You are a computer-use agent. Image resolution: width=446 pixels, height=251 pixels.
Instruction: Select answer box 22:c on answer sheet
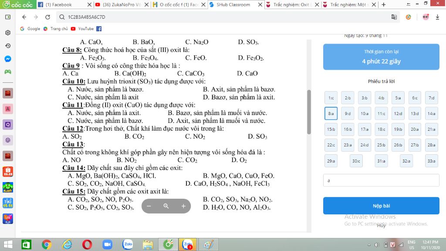(331, 145)
